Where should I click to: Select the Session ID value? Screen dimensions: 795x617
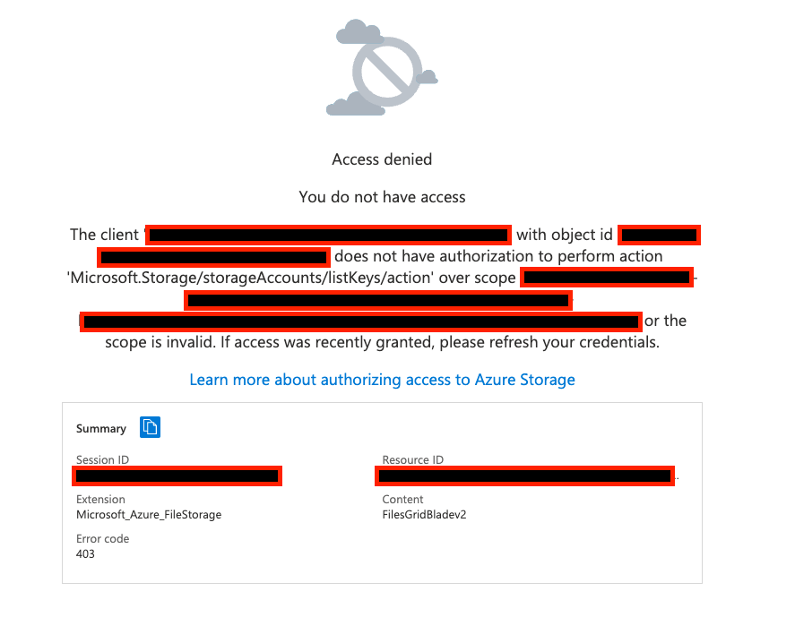(x=177, y=476)
